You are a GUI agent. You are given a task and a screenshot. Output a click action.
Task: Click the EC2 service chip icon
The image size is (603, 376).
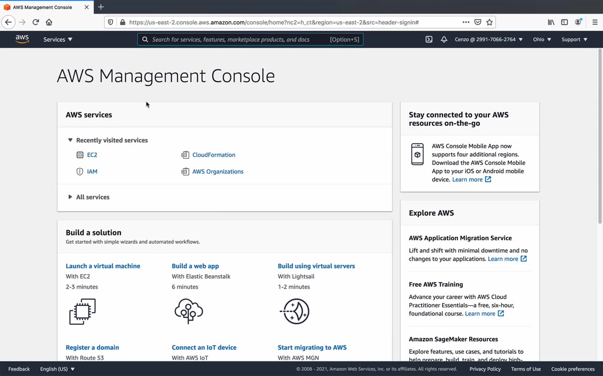[x=80, y=155]
